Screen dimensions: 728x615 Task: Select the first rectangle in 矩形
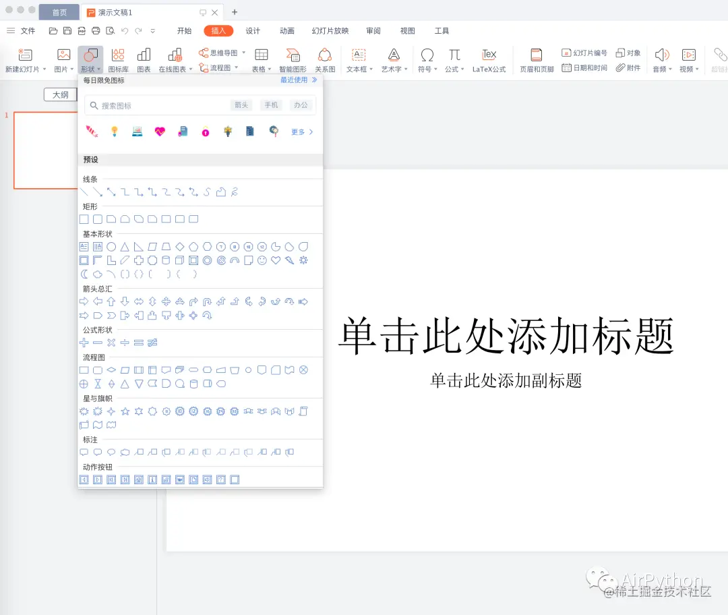[x=84, y=219]
